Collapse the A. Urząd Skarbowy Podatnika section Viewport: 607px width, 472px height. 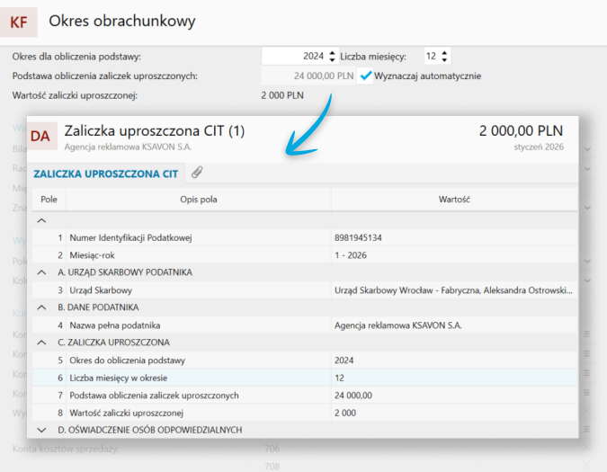(x=40, y=272)
